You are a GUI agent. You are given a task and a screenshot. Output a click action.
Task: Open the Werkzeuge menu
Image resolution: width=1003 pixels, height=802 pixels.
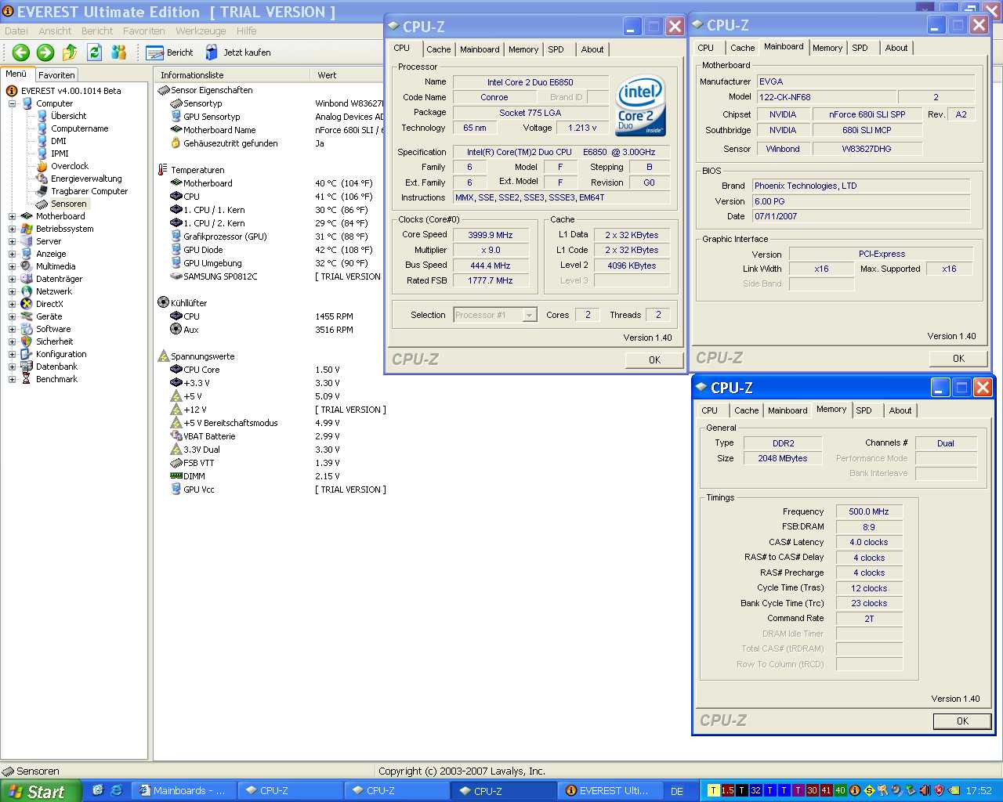(201, 31)
